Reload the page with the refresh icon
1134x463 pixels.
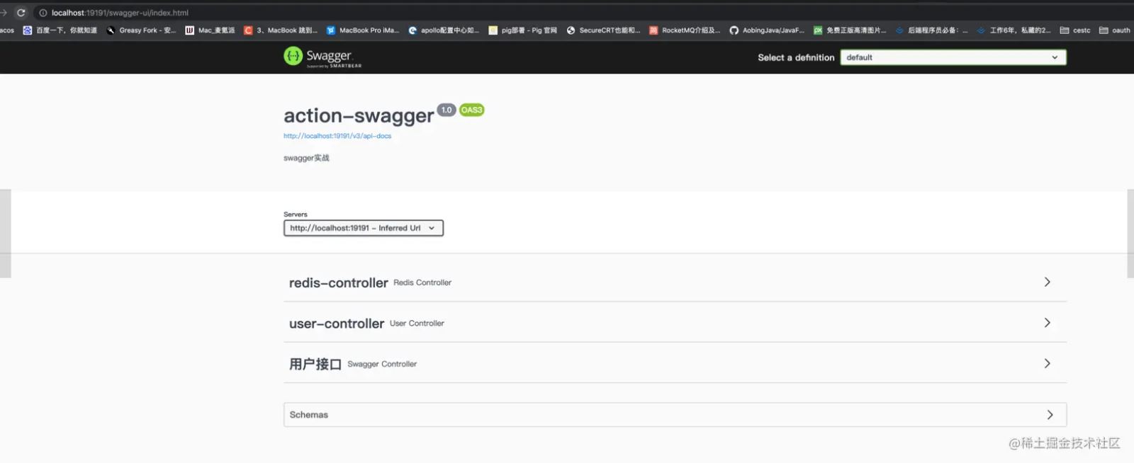pyautogui.click(x=21, y=13)
